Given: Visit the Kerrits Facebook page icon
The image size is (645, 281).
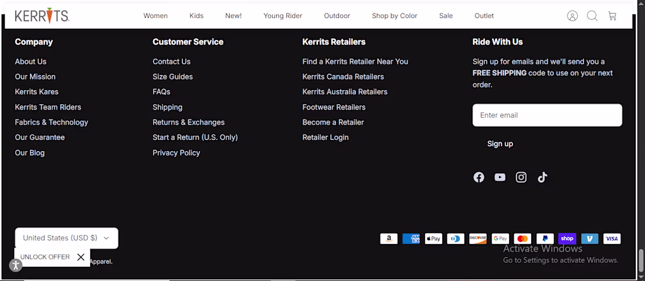Looking at the screenshot, I should [x=479, y=177].
